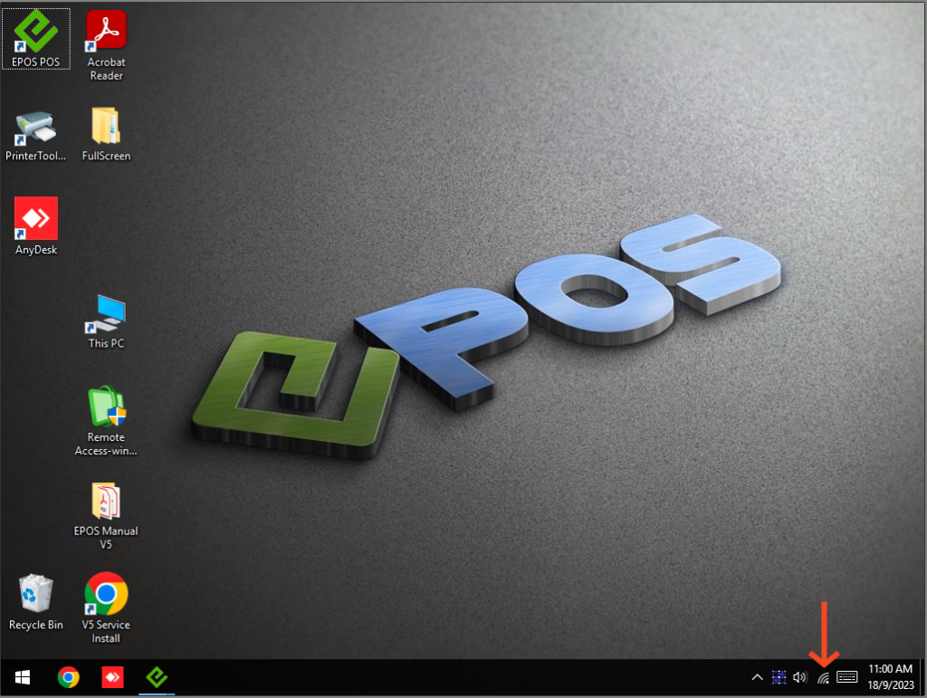
Task: Open This PC
Action: pyautogui.click(x=106, y=314)
